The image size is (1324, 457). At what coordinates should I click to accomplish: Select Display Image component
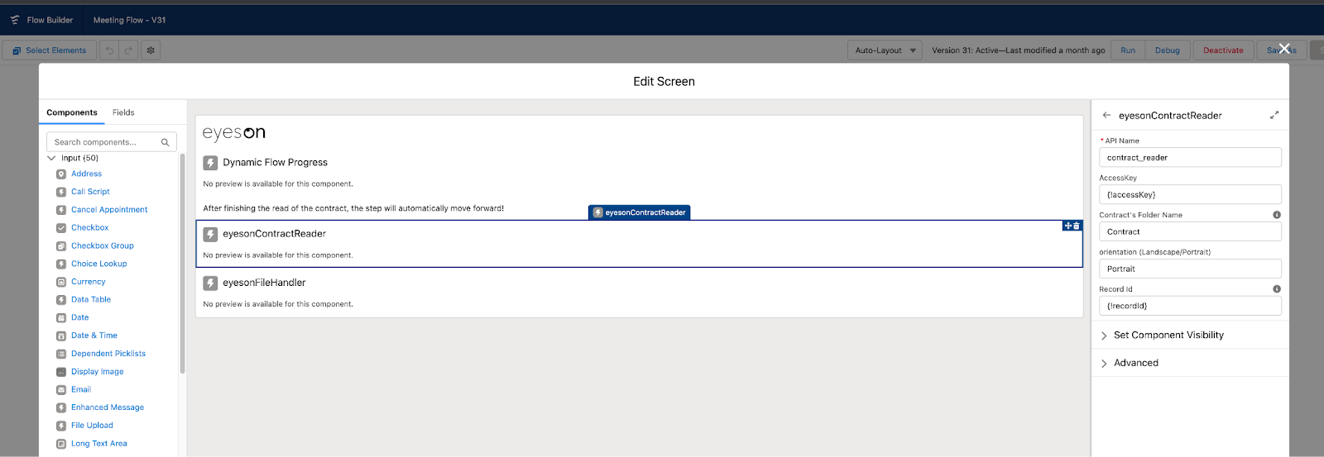[98, 372]
